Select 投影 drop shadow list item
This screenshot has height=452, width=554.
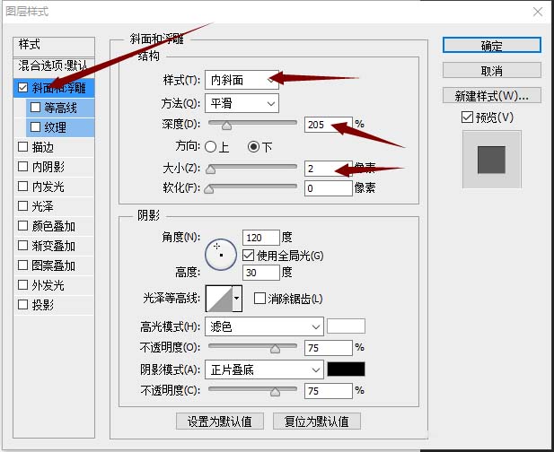point(42,305)
